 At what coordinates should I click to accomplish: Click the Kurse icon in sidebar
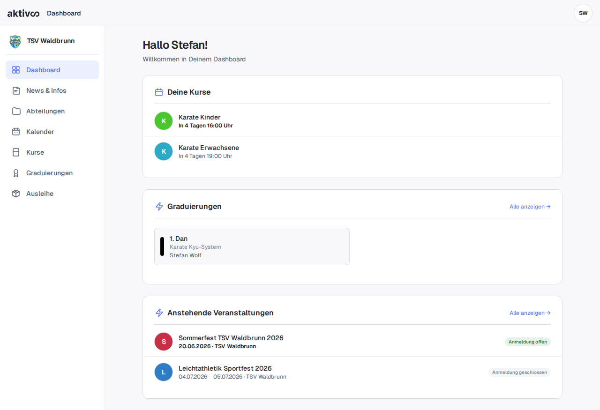[16, 152]
